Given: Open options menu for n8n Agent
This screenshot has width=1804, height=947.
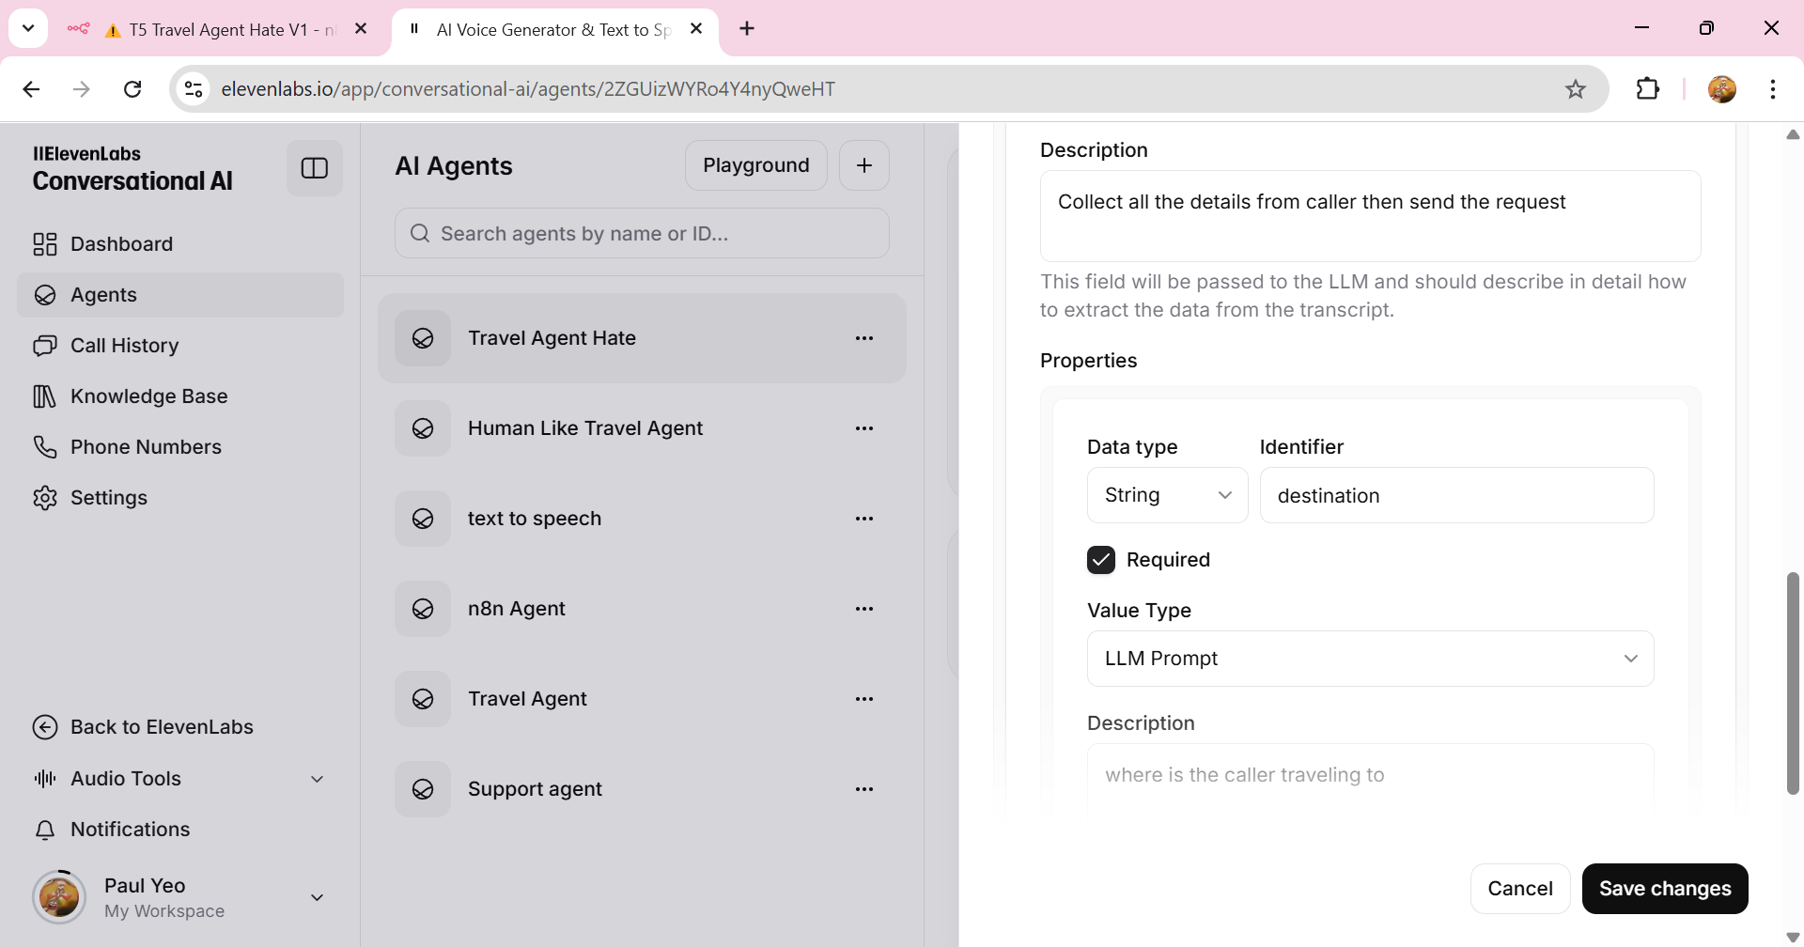Looking at the screenshot, I should [864, 609].
